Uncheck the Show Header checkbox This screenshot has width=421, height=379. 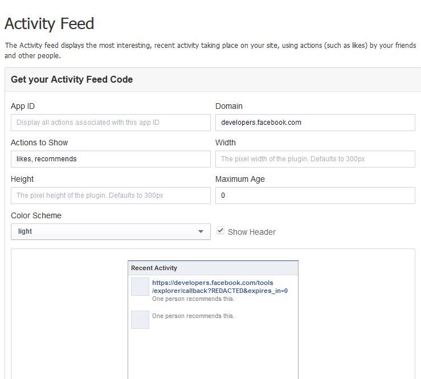(x=220, y=231)
